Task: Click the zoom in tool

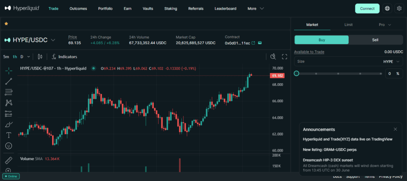Action: pos(8,171)
